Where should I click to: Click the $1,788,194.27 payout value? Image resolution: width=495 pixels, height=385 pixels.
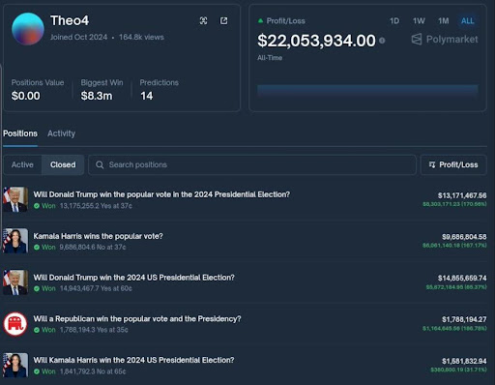click(464, 319)
